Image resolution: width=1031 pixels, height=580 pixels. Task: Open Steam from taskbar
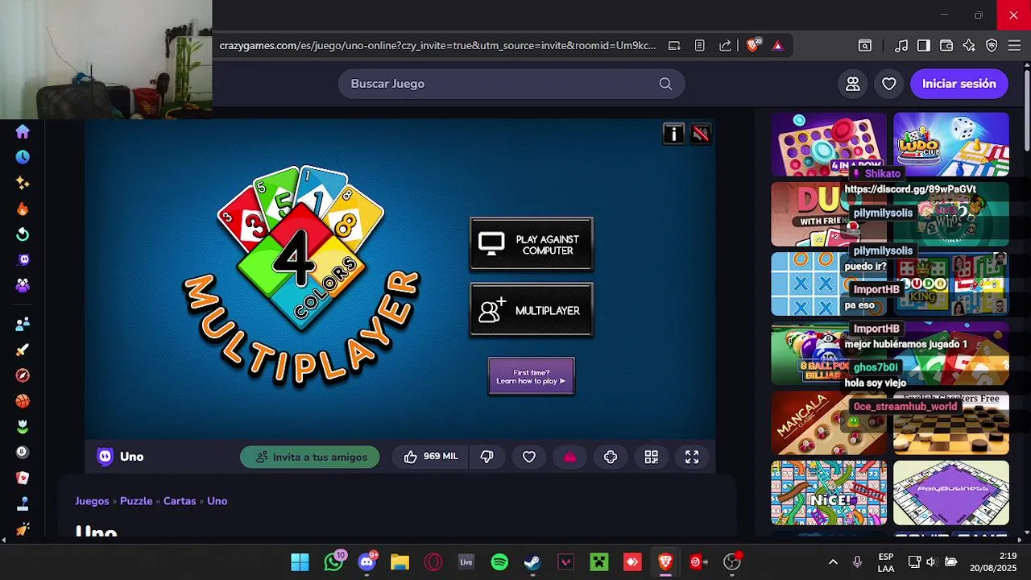pyautogui.click(x=532, y=562)
